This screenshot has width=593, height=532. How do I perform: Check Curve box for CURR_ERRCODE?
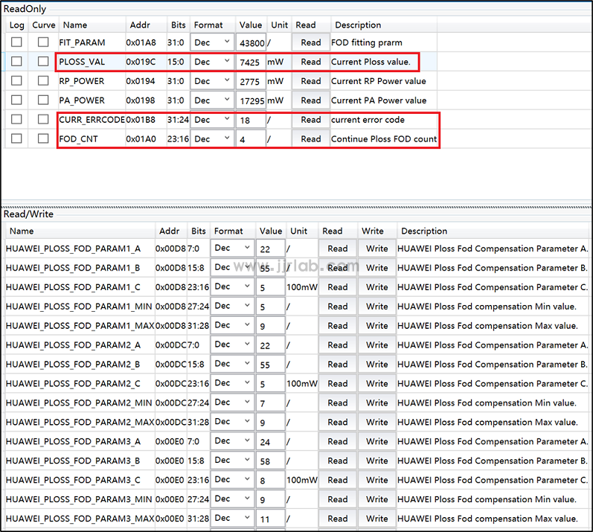coord(43,119)
